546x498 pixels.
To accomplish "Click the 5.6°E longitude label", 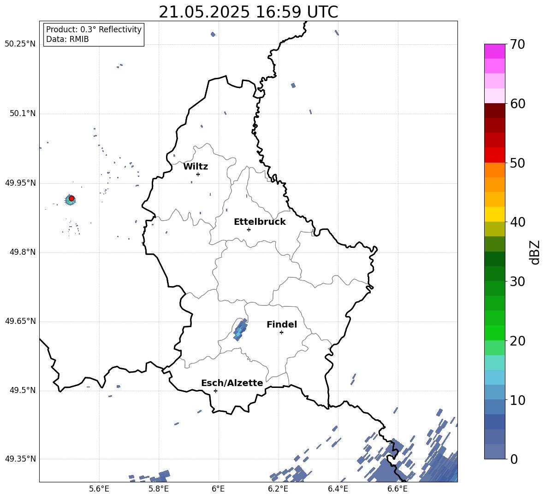I will tap(99, 489).
